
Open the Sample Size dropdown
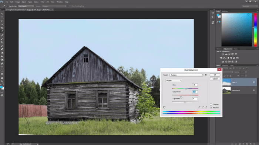pyautogui.click(x=26, y=6)
